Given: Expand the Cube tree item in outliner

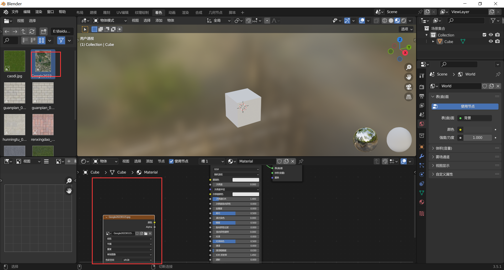Looking at the screenshot, I should [433, 41].
